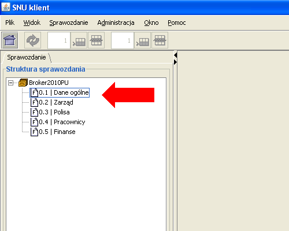Open the Okno menu

tap(151, 23)
